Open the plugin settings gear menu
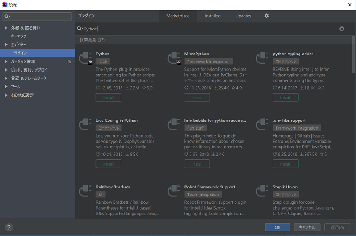This screenshot has height=236, width=356. [267, 16]
